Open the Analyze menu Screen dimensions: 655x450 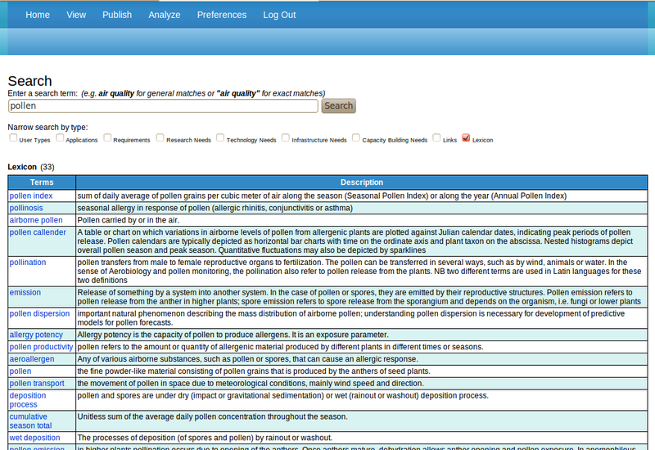(165, 15)
